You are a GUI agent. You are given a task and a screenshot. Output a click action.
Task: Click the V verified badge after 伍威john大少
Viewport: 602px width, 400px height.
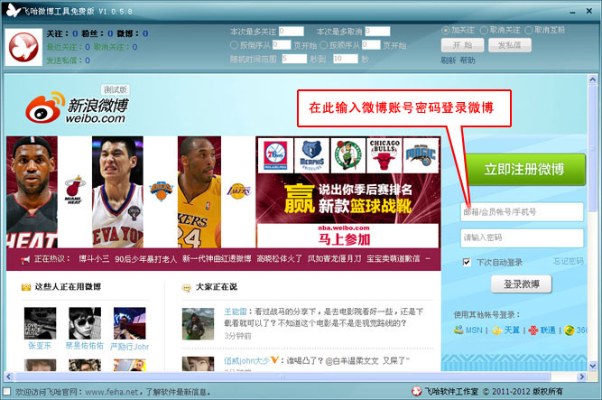pos(274,360)
